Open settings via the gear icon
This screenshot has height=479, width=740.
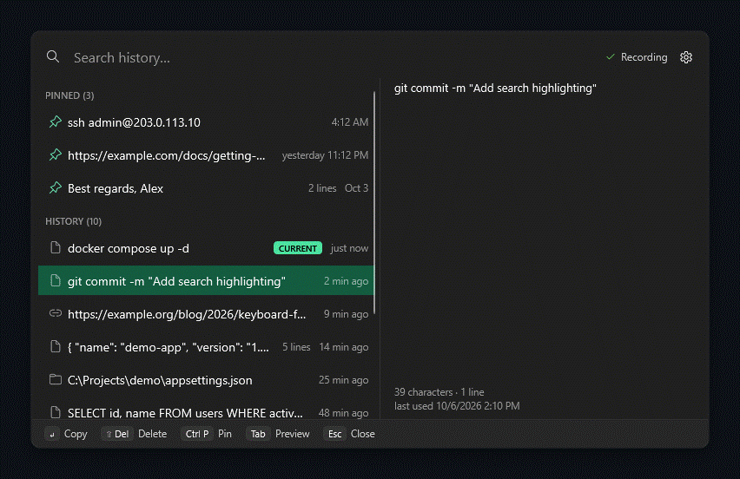coord(686,57)
